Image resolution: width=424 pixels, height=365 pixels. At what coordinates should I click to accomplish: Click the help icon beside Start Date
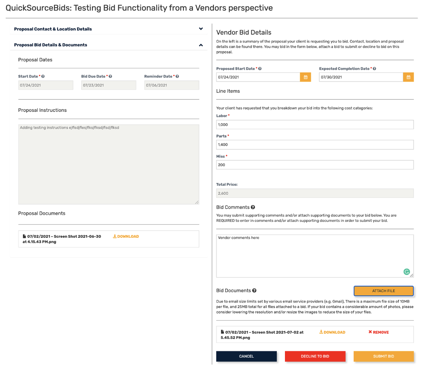click(43, 77)
